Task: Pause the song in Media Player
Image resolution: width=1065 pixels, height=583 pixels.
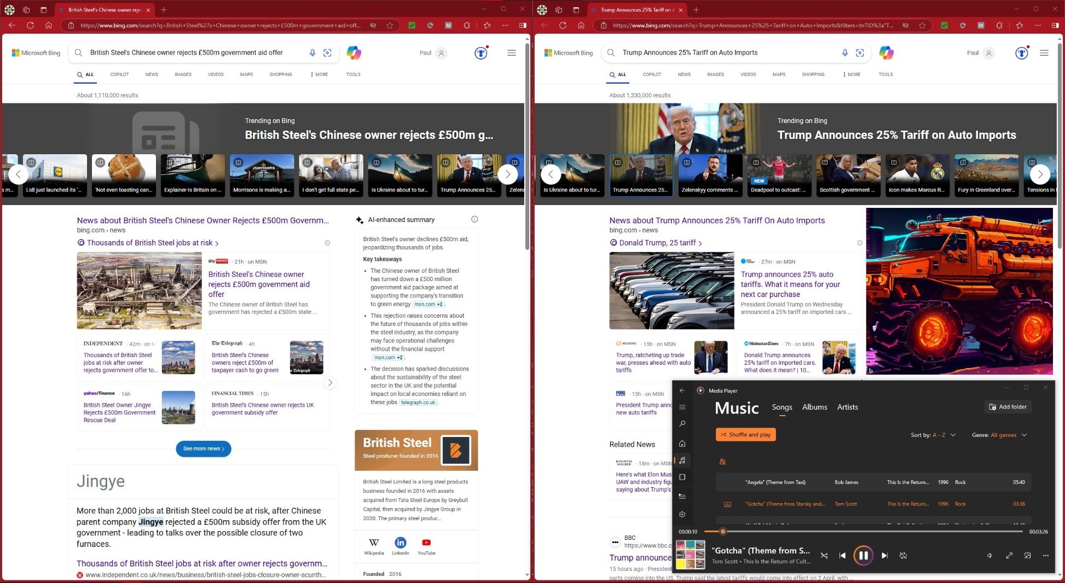Action: (863, 556)
